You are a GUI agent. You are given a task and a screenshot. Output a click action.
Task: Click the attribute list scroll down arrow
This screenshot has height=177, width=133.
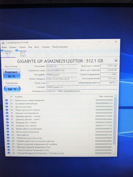(114, 153)
